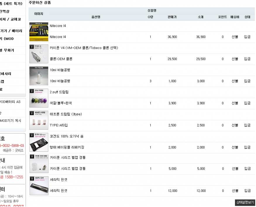Open the Teflon drip tip thumbnail
The image size is (256, 207).
[x=39, y=120]
